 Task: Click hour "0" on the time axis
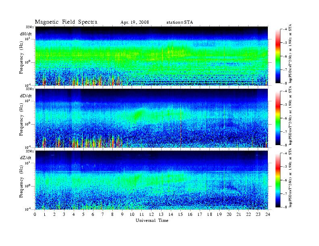point(35,214)
